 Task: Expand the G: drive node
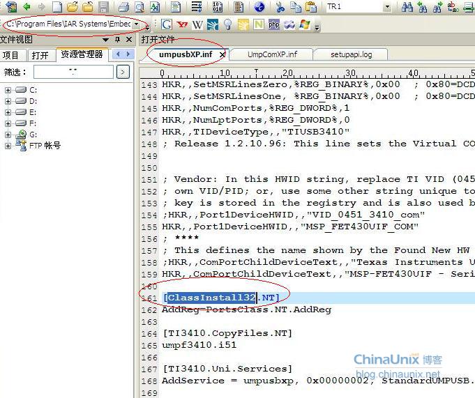pyautogui.click(x=8, y=135)
